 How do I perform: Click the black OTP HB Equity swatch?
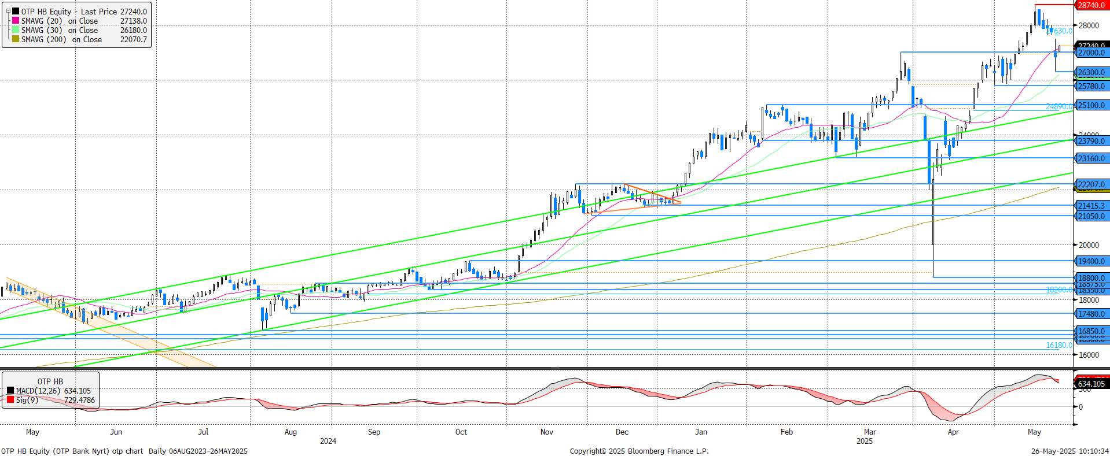click(x=16, y=12)
